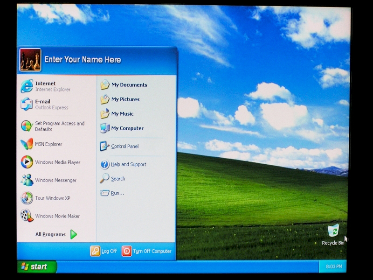The image size is (373, 280).
Task: Click Turn Off Computer text
Action: pyautogui.click(x=152, y=251)
